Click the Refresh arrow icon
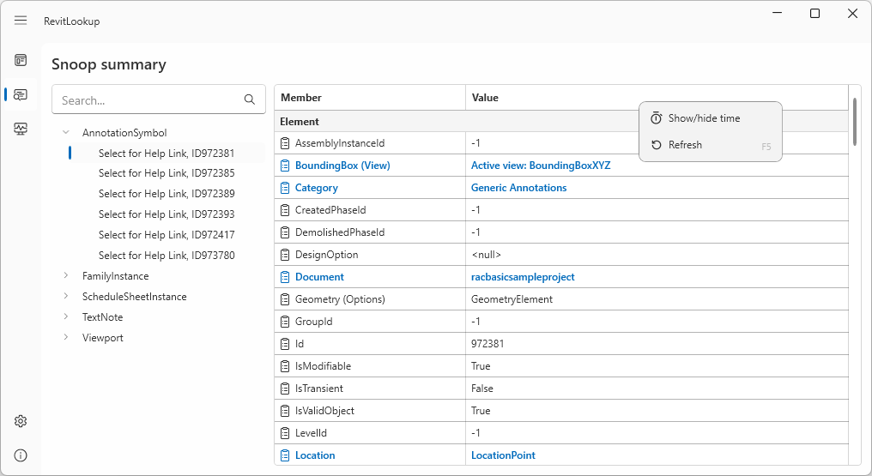Screen dimensions: 872x476 tap(657, 144)
